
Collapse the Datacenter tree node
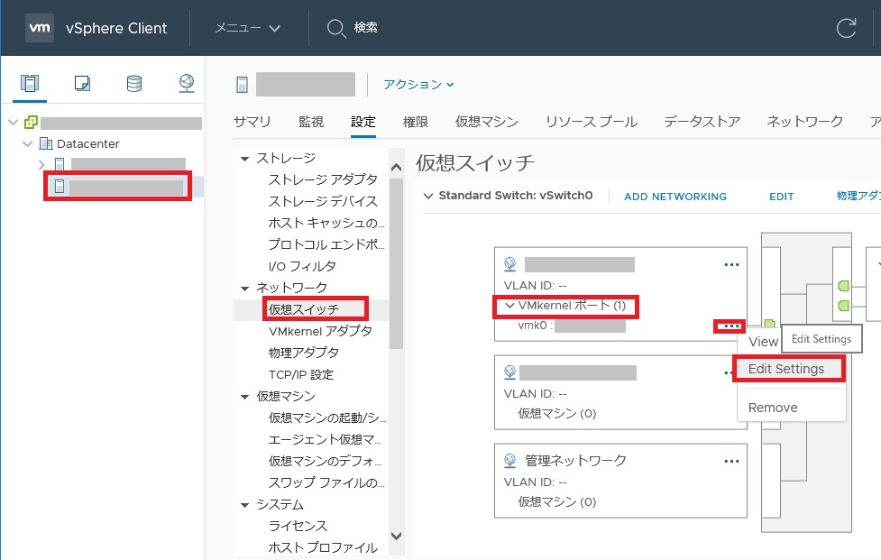coord(27,143)
